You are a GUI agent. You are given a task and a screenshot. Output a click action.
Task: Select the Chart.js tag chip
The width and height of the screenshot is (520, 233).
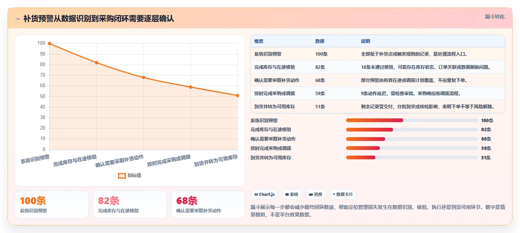tap(264, 194)
